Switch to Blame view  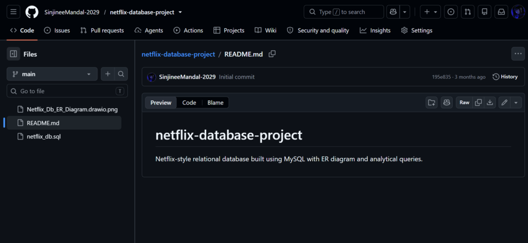pyautogui.click(x=215, y=102)
